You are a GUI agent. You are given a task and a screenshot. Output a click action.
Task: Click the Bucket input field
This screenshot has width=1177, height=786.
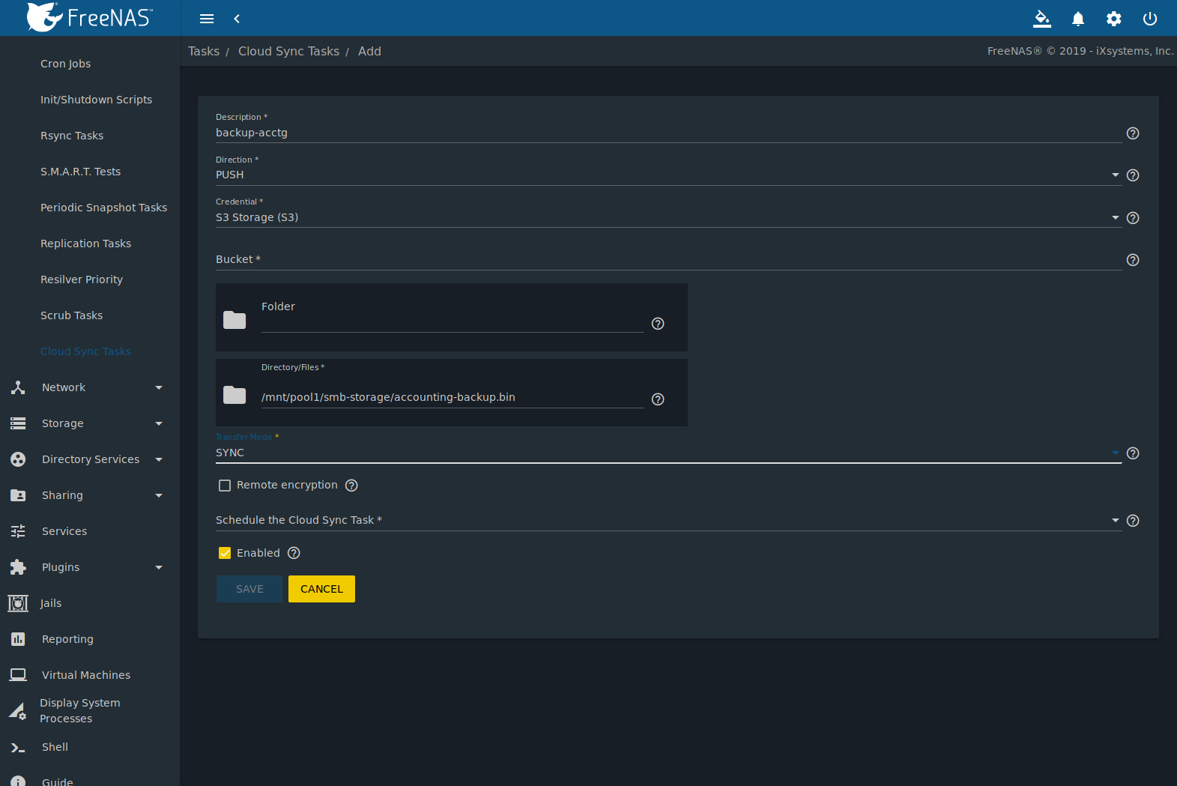pyautogui.click(x=668, y=259)
